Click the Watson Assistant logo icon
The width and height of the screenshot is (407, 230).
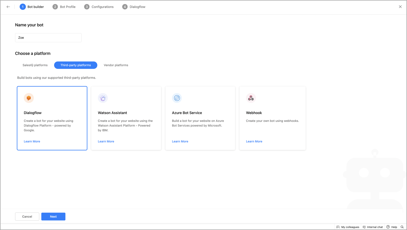(103, 98)
